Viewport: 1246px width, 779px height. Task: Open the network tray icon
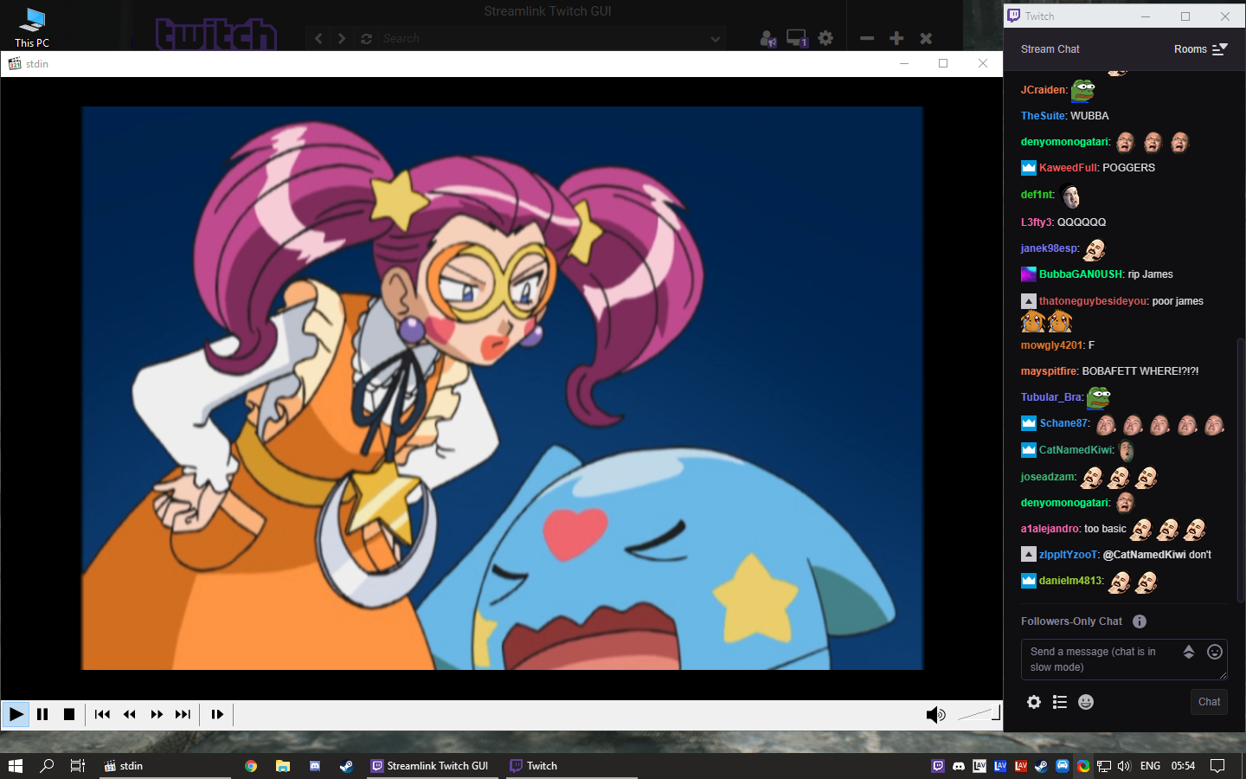pyautogui.click(x=1104, y=766)
